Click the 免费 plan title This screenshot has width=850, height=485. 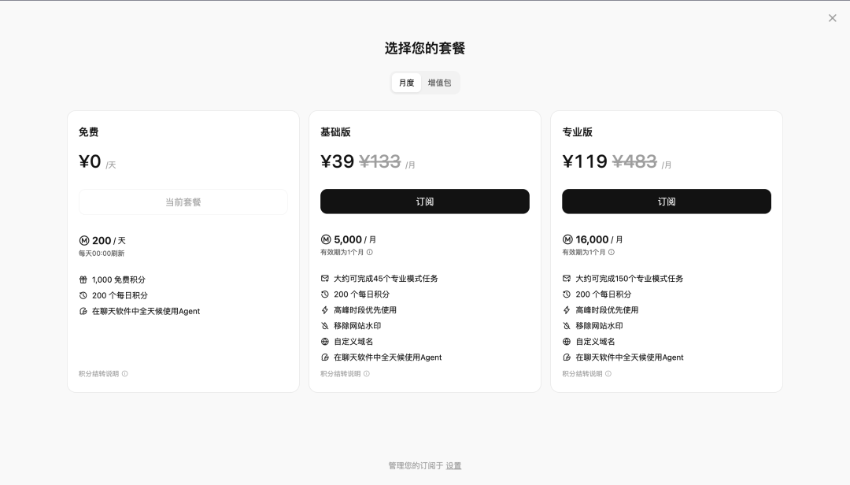click(x=89, y=132)
